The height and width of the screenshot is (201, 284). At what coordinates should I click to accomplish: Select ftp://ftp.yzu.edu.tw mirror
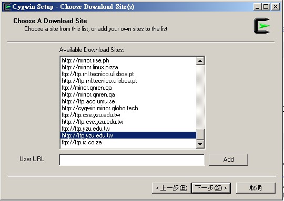point(128,129)
